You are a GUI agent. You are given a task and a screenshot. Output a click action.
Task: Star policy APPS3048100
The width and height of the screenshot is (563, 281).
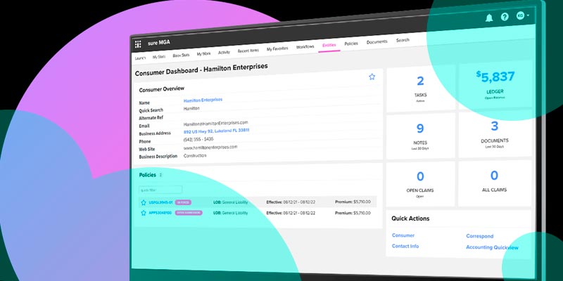144,213
